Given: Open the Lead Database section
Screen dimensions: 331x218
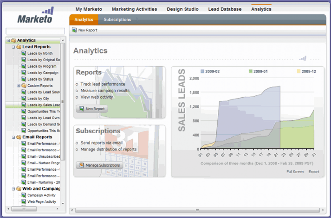Looking at the screenshot, I should pos(225,9).
